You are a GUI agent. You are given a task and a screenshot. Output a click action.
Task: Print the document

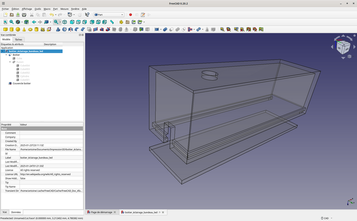point(24,15)
